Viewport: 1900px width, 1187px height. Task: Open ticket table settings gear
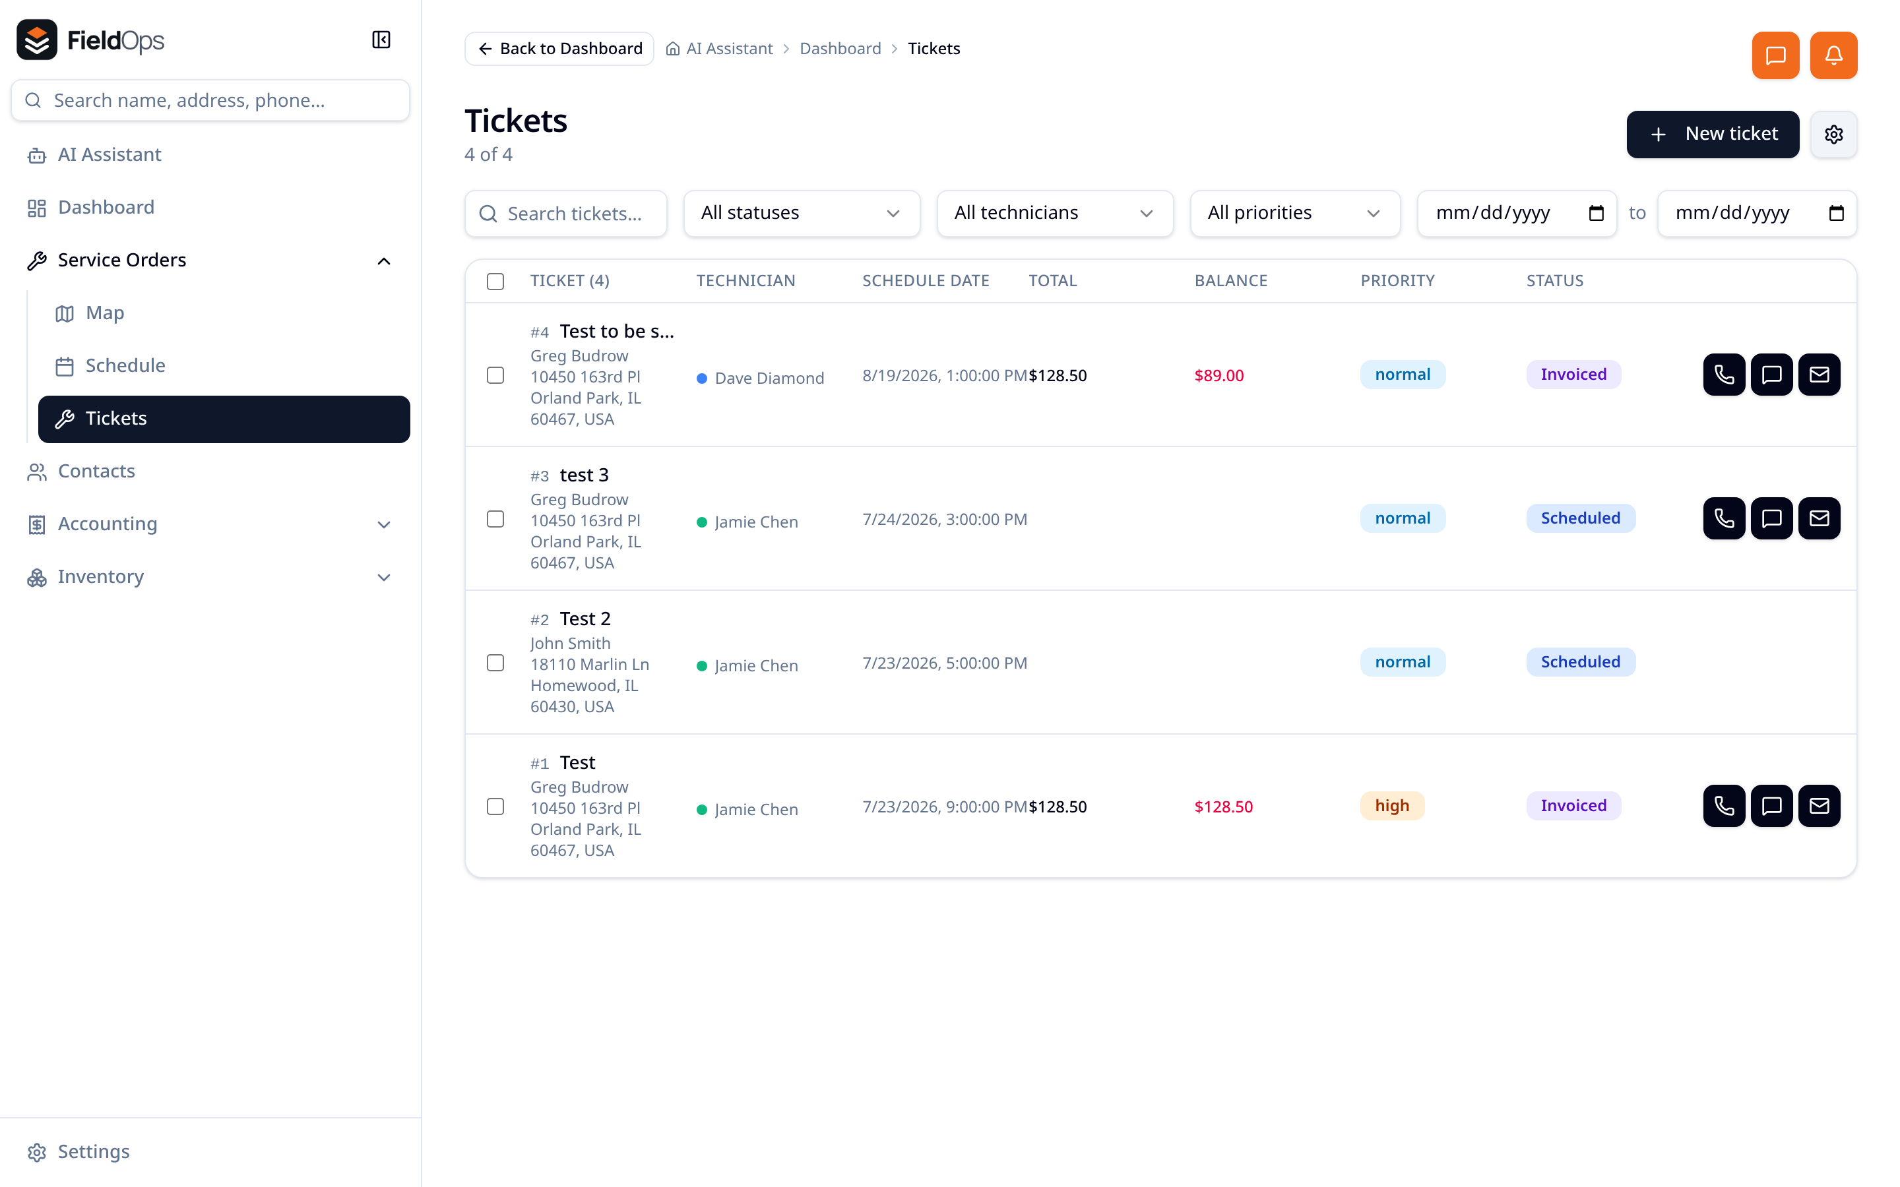coord(1833,135)
